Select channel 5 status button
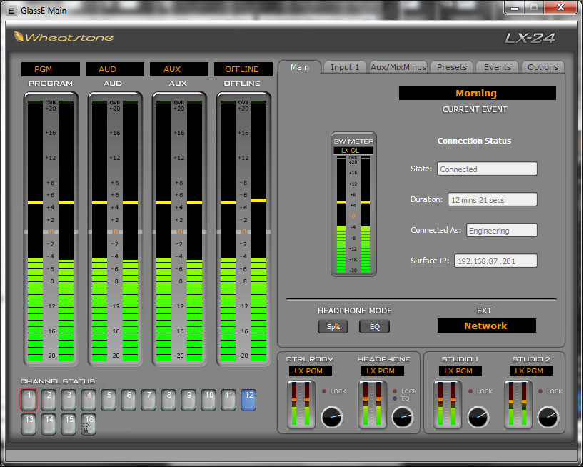The height and width of the screenshot is (467, 584). [x=109, y=400]
